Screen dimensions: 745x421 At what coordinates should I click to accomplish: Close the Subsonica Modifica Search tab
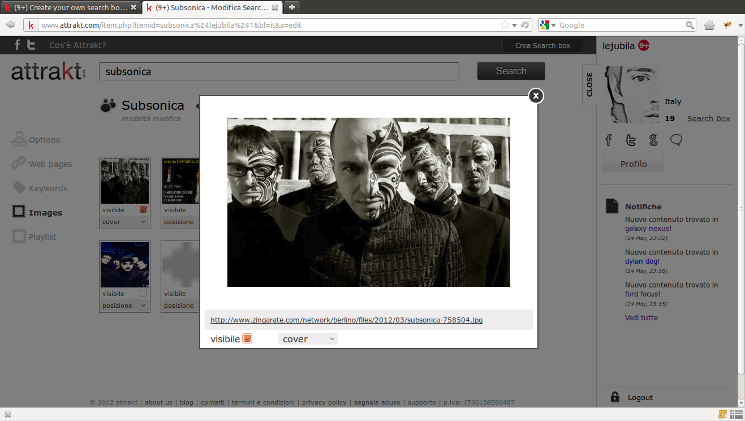tap(275, 8)
